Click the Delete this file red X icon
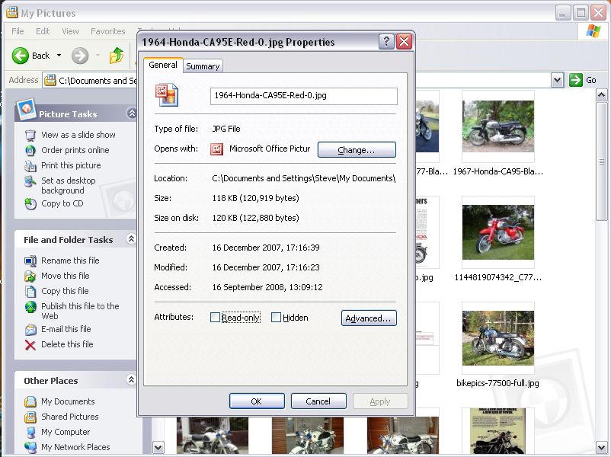 point(30,345)
